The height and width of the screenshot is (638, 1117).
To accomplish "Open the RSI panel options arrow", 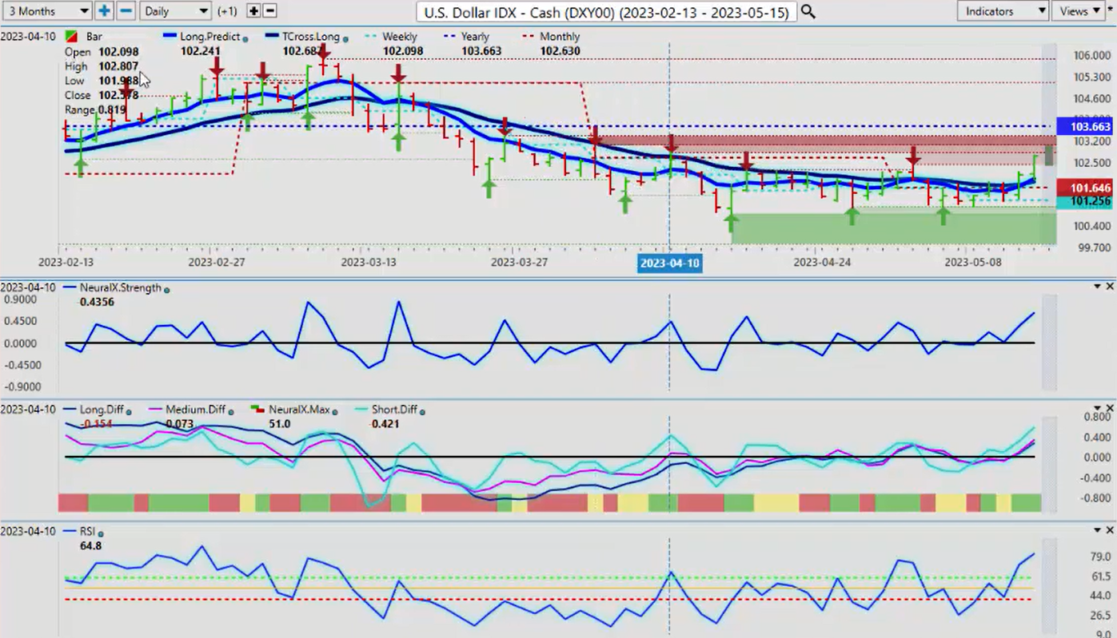I will pos(1097,530).
